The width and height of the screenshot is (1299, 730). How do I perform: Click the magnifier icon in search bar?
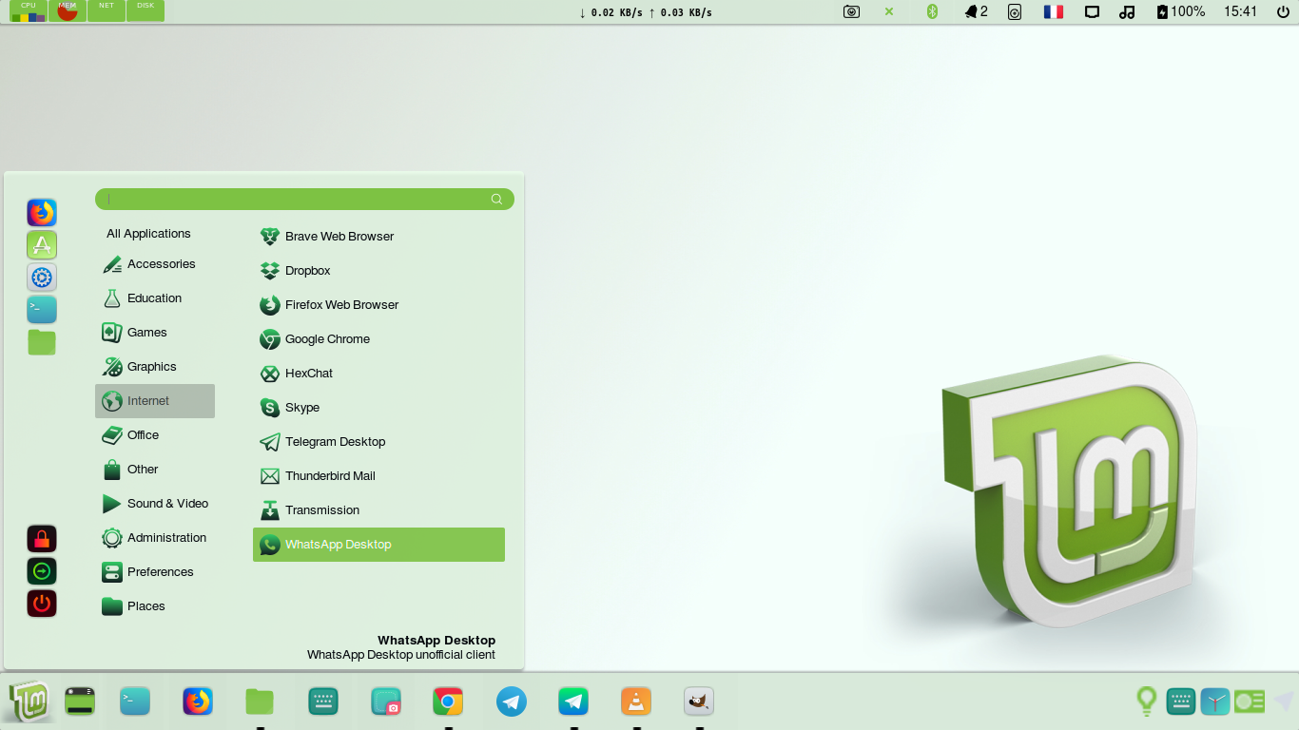click(496, 199)
